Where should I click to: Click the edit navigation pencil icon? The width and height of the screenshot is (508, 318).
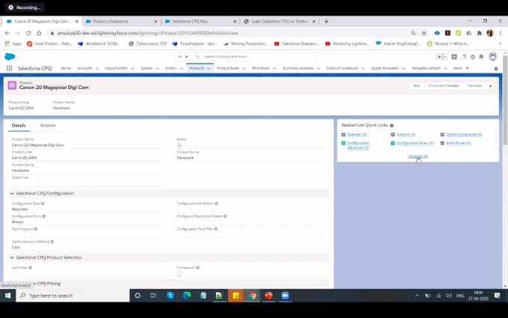pos(496,69)
